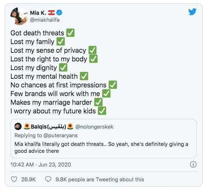
Task: Click check mark beside Lost my dignity
Action: coord(63,68)
